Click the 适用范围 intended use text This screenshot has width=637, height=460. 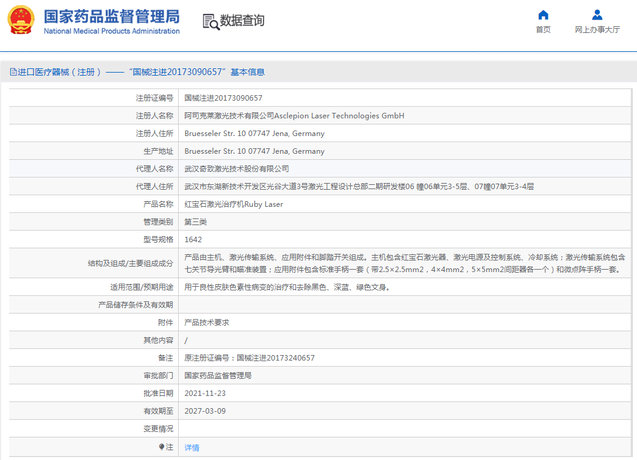click(x=287, y=287)
